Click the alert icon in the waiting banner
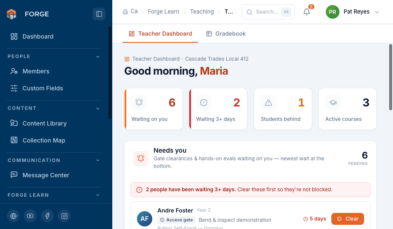The height and width of the screenshot is (229, 393). [x=140, y=190]
